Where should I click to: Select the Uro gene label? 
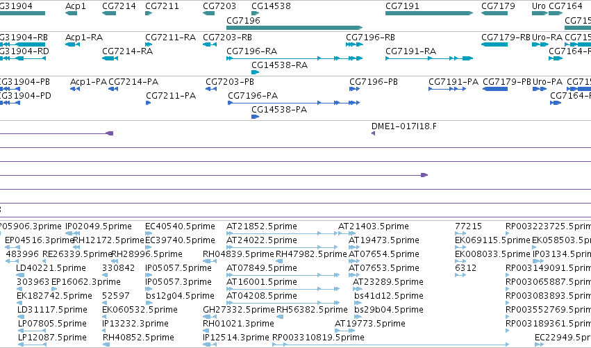539,6
